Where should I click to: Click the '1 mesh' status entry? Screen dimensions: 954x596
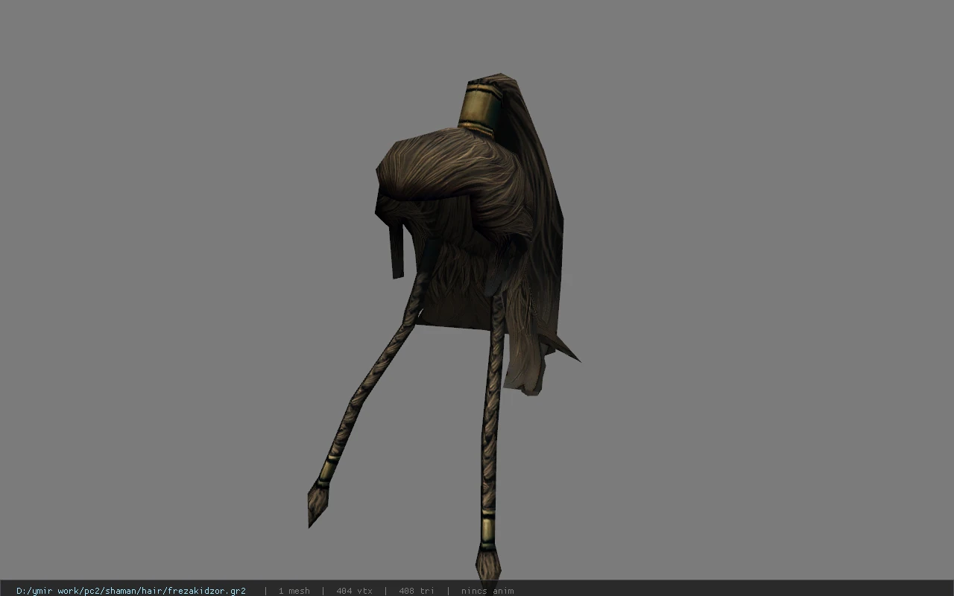click(294, 591)
